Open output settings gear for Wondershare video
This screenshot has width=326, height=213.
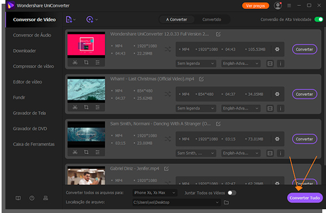(277, 49)
